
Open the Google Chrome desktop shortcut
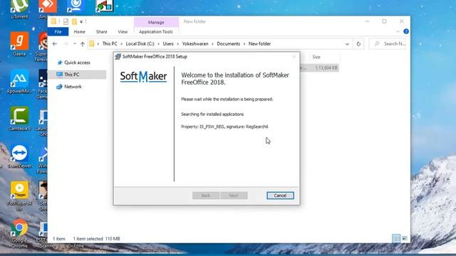pos(19,234)
